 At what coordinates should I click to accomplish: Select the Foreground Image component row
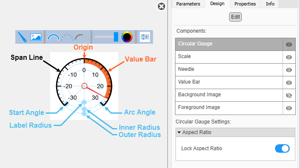coord(229,108)
